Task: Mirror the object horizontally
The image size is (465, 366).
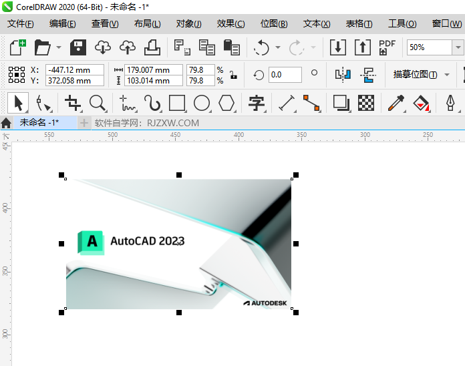Action: [x=343, y=75]
